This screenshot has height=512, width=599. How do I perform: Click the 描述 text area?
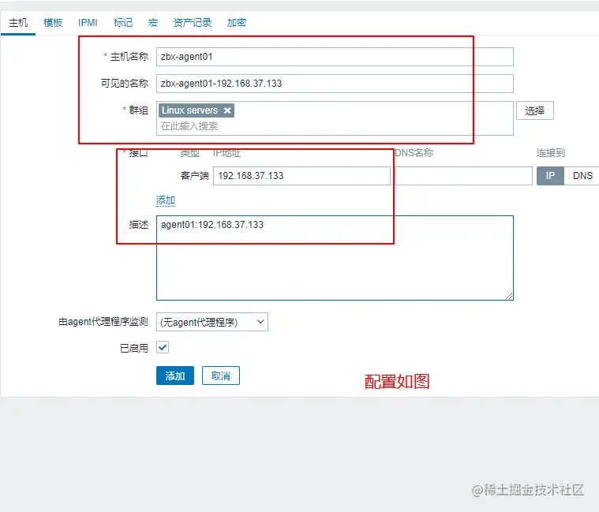pos(335,258)
